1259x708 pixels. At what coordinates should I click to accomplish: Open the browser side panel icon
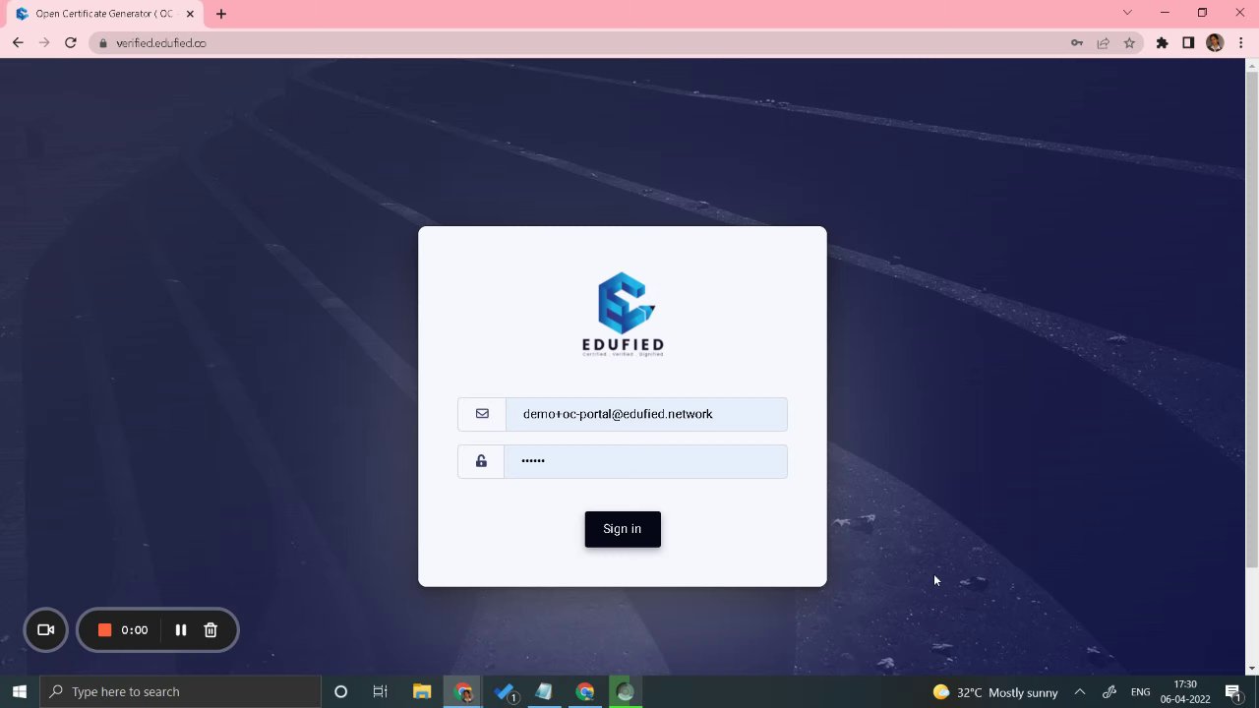[1188, 43]
